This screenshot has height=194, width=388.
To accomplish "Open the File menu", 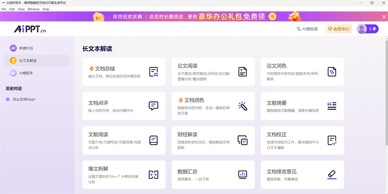I will point(4,9).
